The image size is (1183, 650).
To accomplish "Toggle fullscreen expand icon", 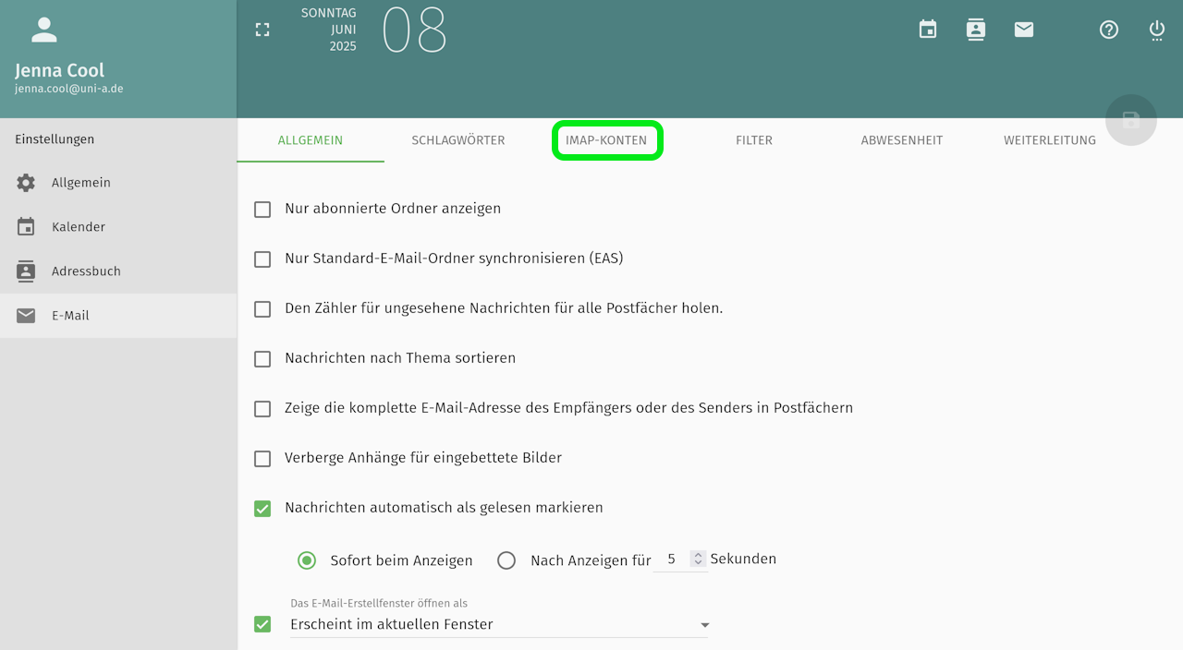I will click(x=262, y=30).
